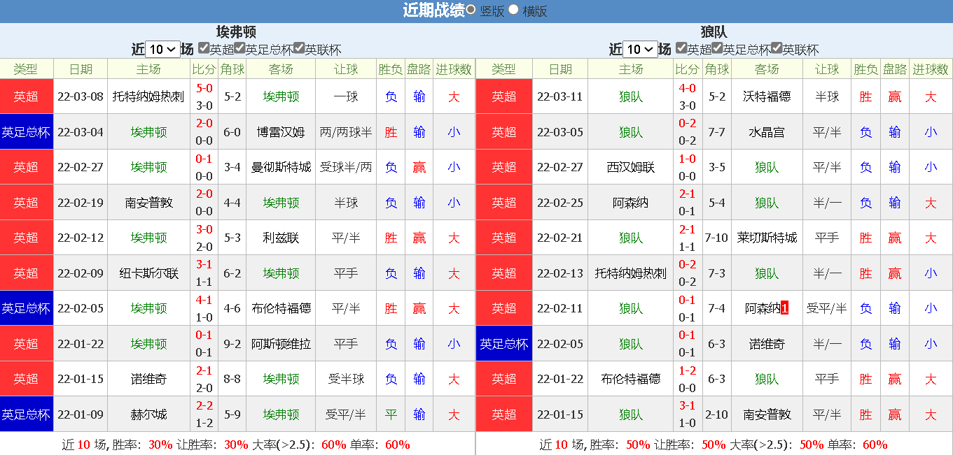
Task: Toggle 英超 checkbox under 埃弗顿
Action: coord(204,48)
